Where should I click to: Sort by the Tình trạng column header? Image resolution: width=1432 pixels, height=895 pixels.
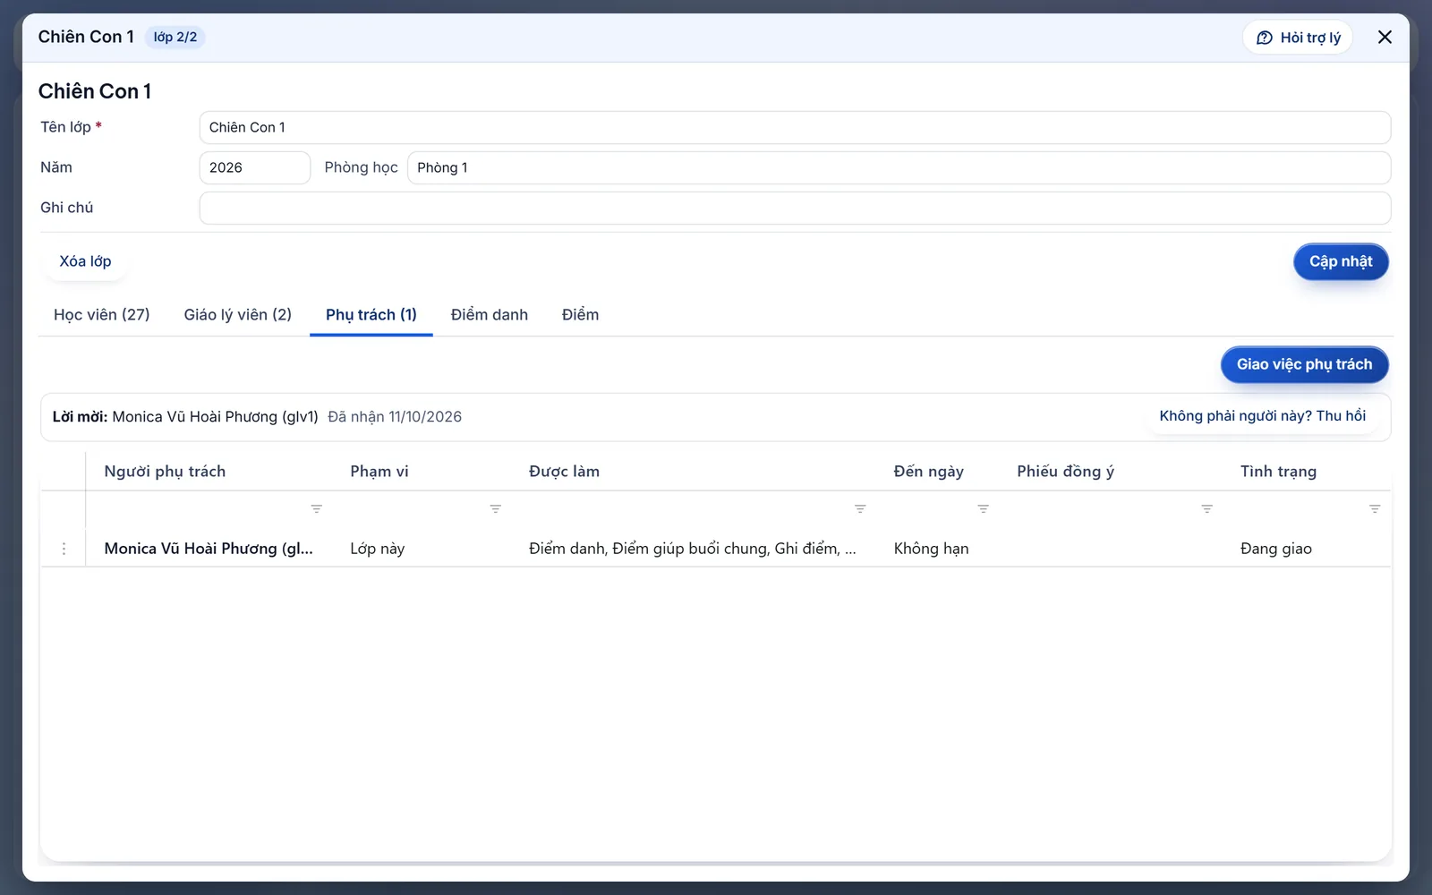1278,472
